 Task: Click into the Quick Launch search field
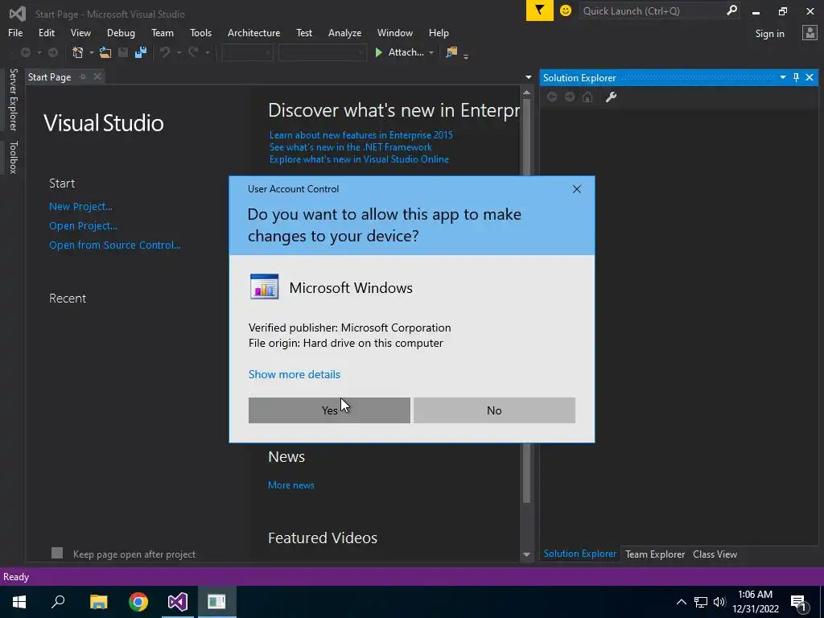tap(652, 10)
